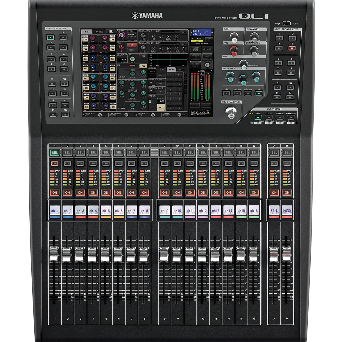Touch the physical DYNAMICS 1 threshold knob
The height and width of the screenshot is (342, 342).
pyautogui.click(x=254, y=37)
